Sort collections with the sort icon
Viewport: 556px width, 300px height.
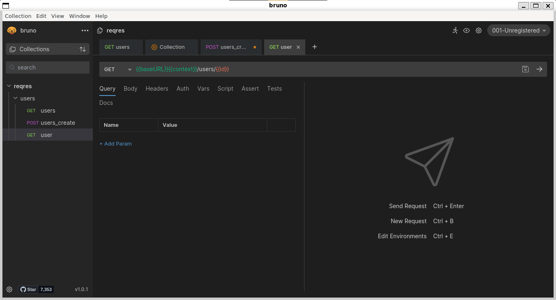[x=83, y=49]
